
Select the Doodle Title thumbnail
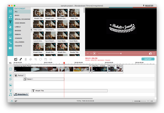click(74, 47)
